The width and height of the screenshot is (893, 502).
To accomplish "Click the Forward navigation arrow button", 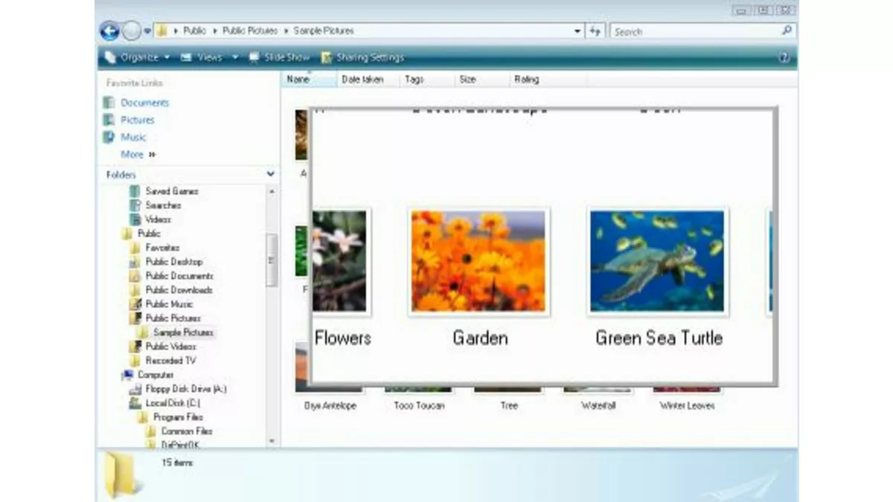I will [x=131, y=31].
